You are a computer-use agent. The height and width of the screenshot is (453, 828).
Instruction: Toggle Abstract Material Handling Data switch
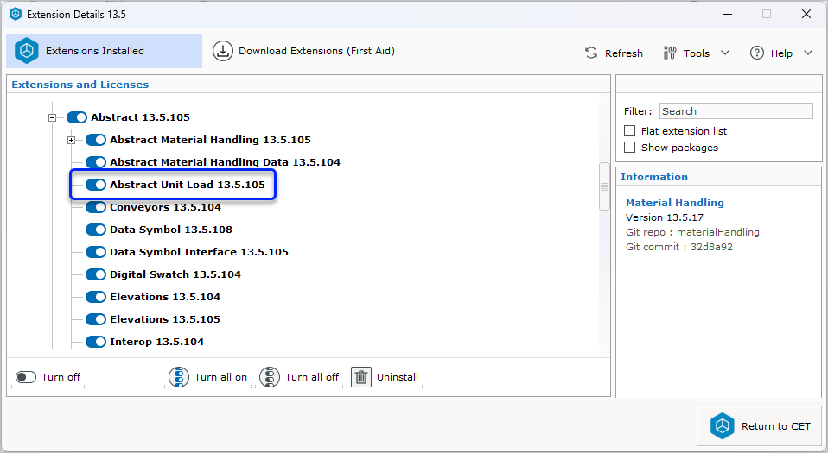[96, 162]
